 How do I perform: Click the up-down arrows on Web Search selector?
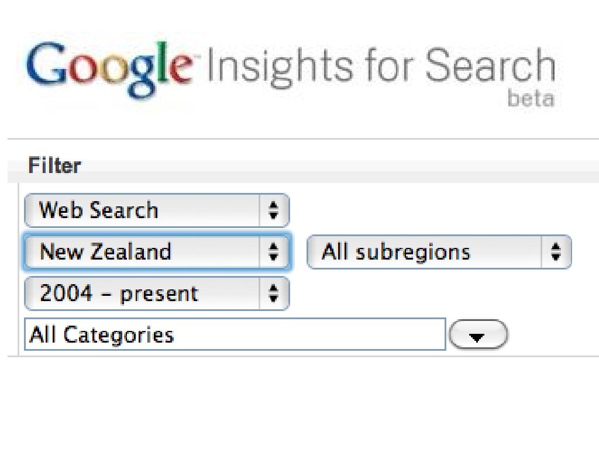[x=273, y=210]
